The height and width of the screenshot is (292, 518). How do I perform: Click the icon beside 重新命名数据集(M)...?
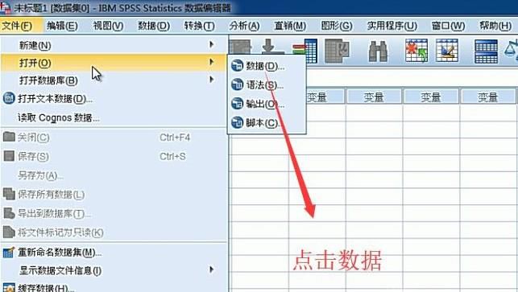[8, 253]
